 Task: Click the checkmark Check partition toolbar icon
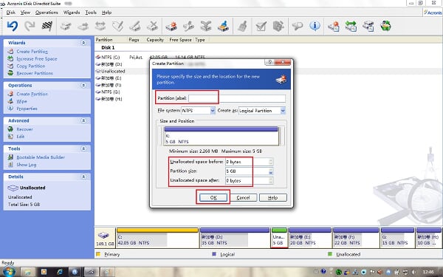[x=261, y=26]
